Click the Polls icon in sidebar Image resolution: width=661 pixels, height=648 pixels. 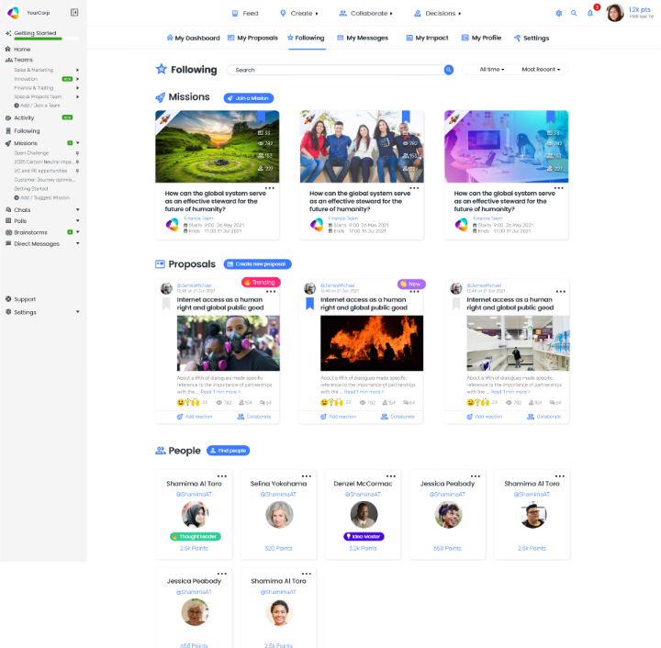8,221
